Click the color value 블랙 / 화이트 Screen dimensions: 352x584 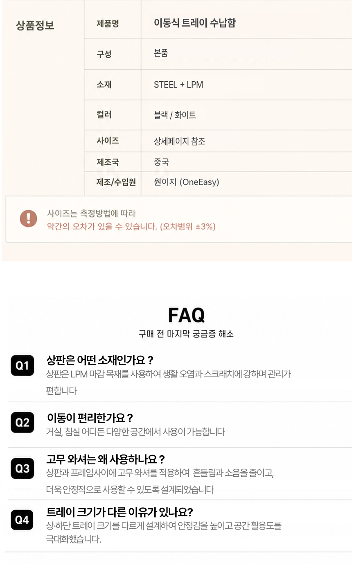click(175, 115)
